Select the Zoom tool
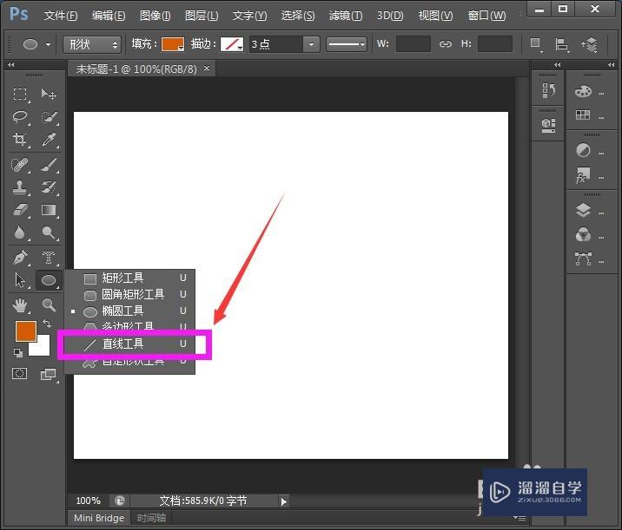622x530 pixels. click(x=49, y=305)
